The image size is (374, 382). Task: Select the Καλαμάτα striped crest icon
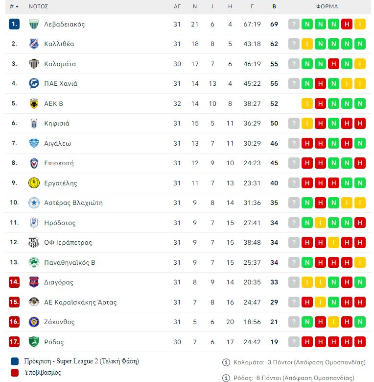pyautogui.click(x=34, y=64)
